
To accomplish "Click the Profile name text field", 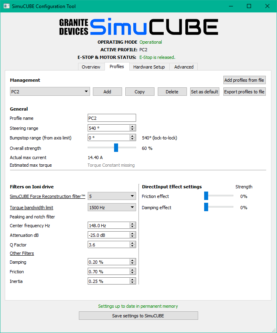I will tap(112, 118).
